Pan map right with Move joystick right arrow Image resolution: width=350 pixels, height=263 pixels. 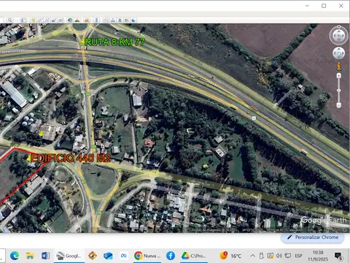pyautogui.click(x=343, y=53)
